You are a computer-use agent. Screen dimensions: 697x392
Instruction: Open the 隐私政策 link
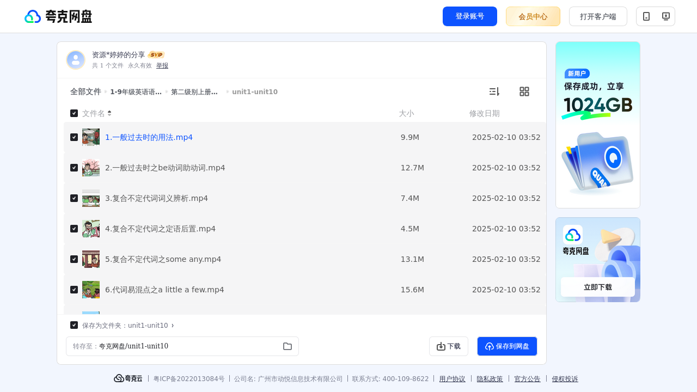(x=490, y=379)
